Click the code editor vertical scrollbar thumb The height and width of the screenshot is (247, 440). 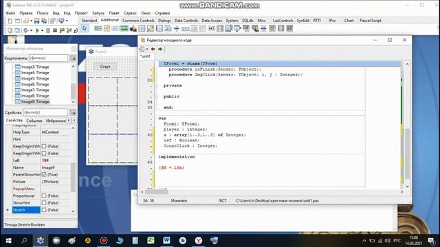407,153
